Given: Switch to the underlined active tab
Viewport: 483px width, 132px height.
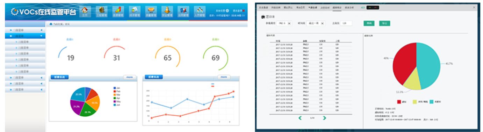Looking at the screenshot, I should [x=337, y=7].
